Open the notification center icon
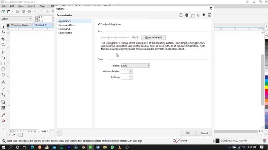The height and width of the screenshot is (150, 268). [x=262, y=147]
